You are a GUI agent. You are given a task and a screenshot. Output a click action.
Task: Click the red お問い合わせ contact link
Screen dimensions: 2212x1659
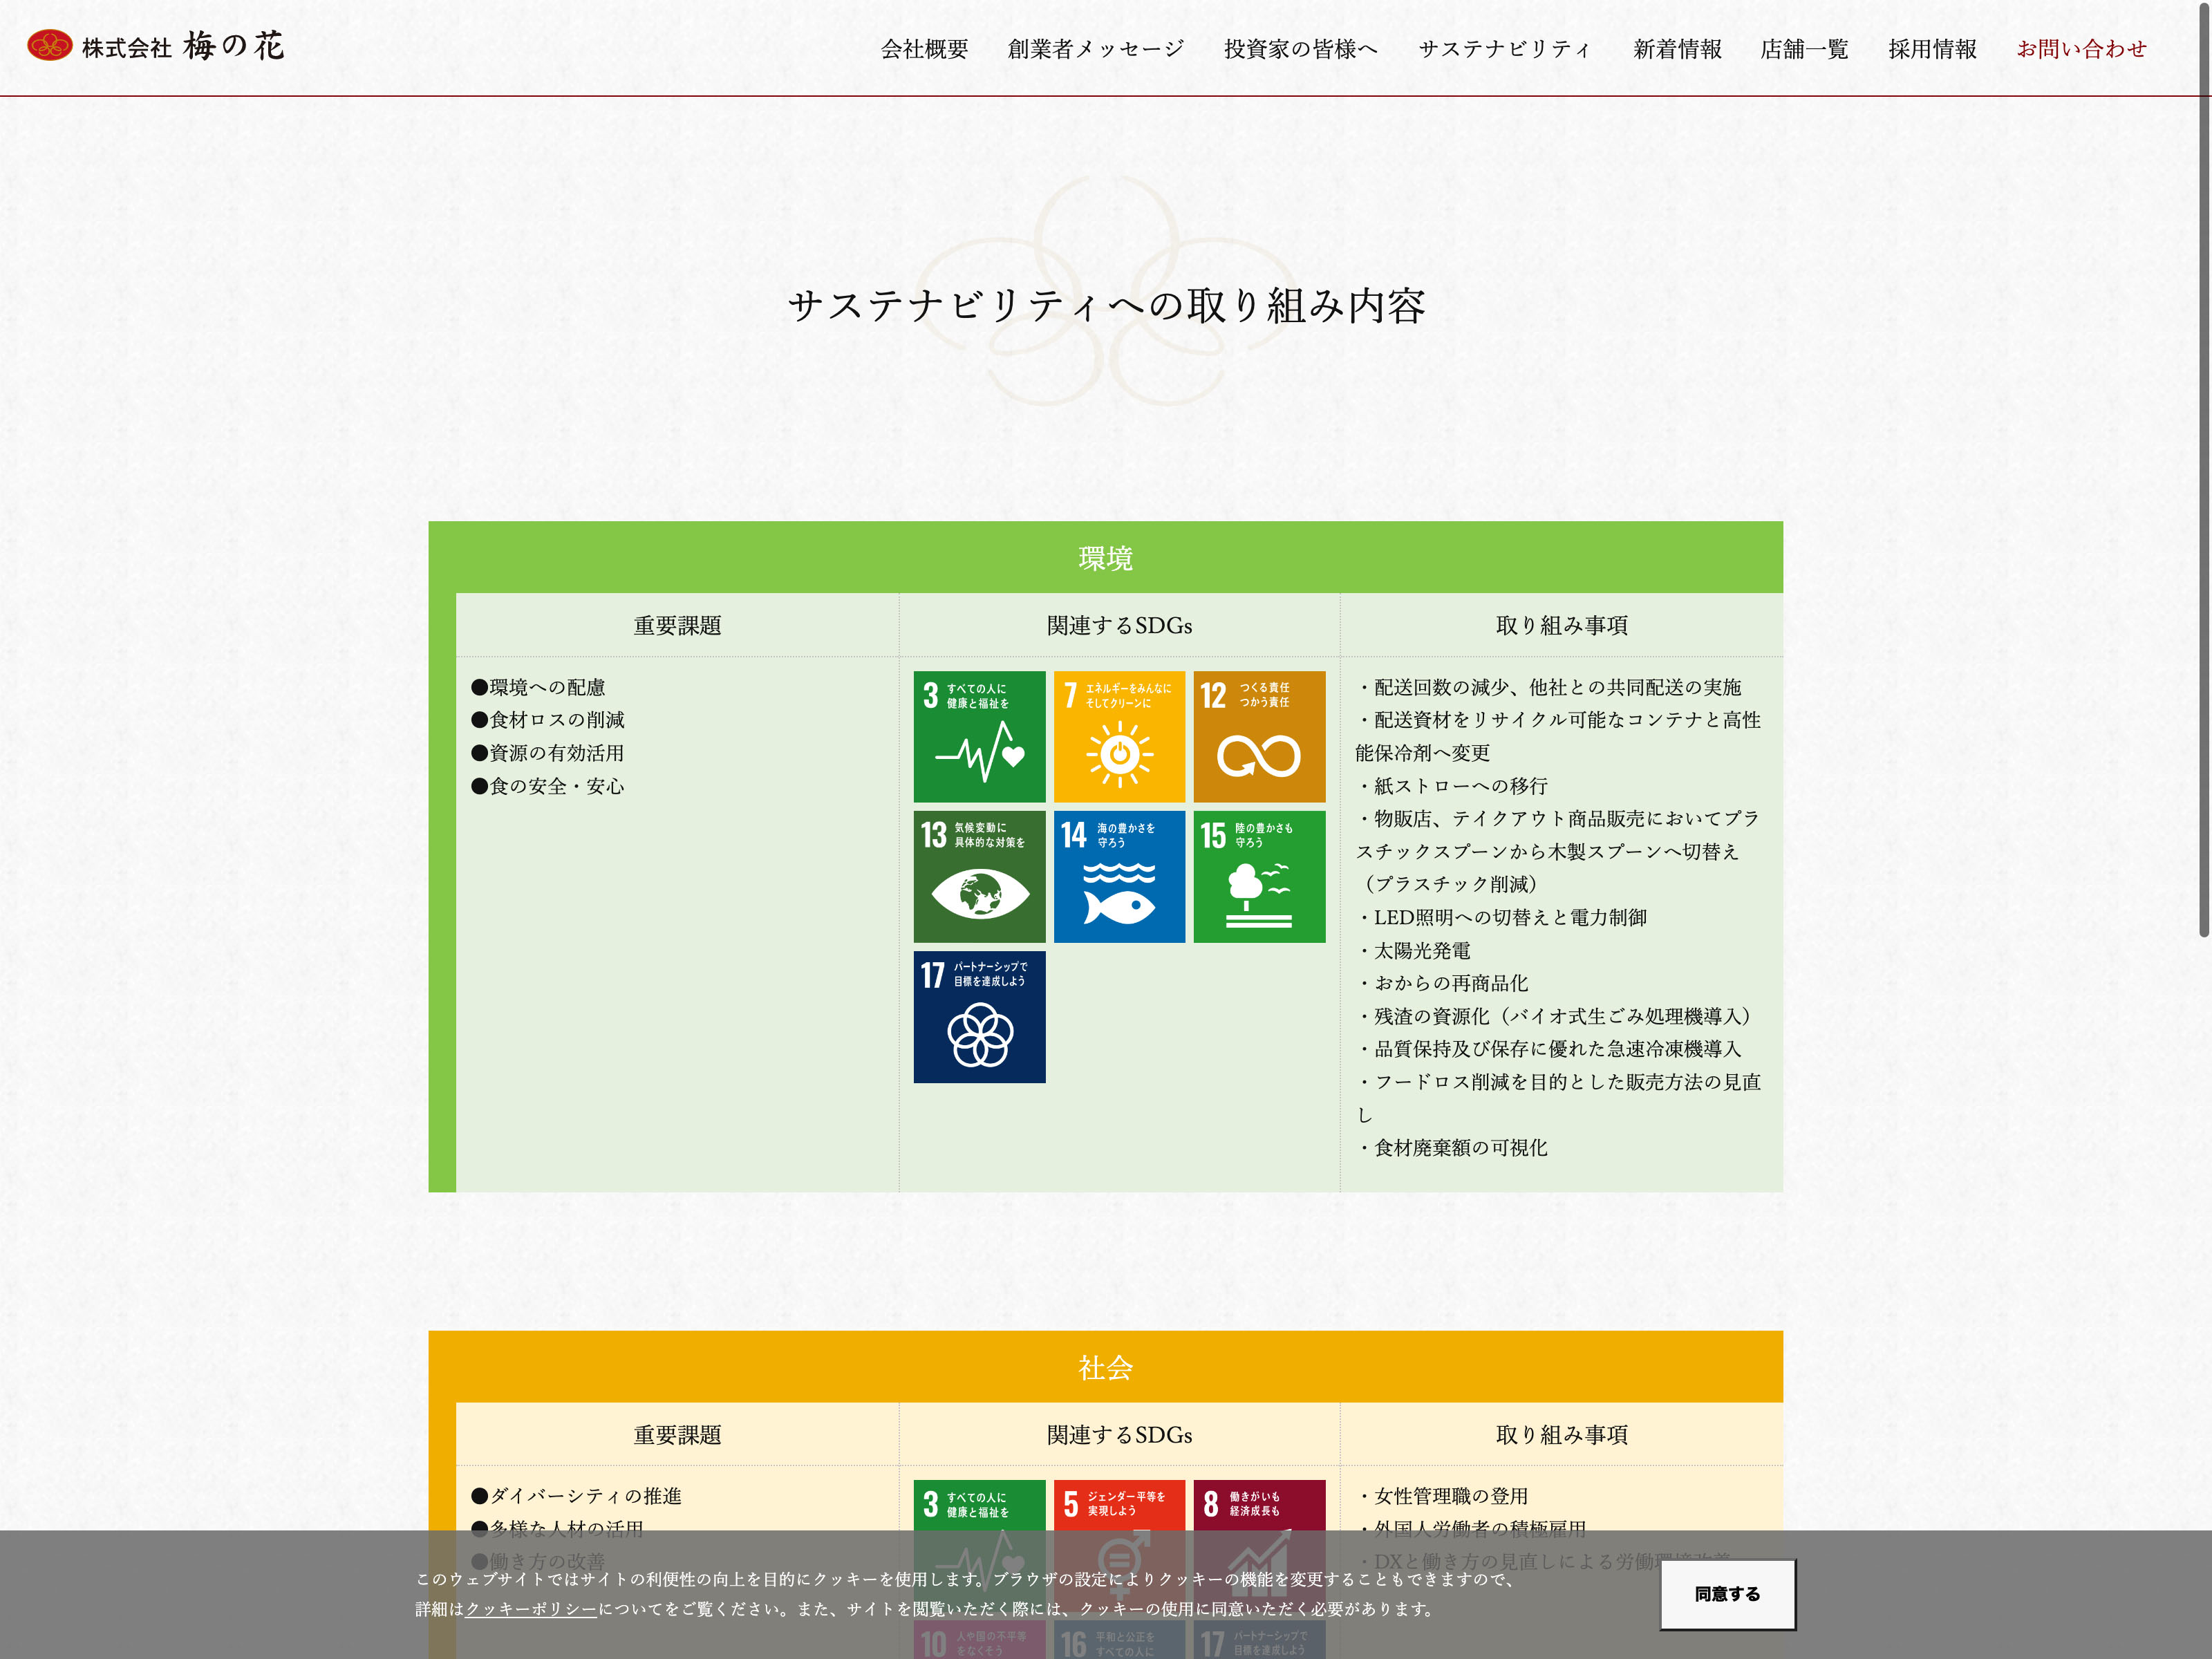coord(2081,49)
